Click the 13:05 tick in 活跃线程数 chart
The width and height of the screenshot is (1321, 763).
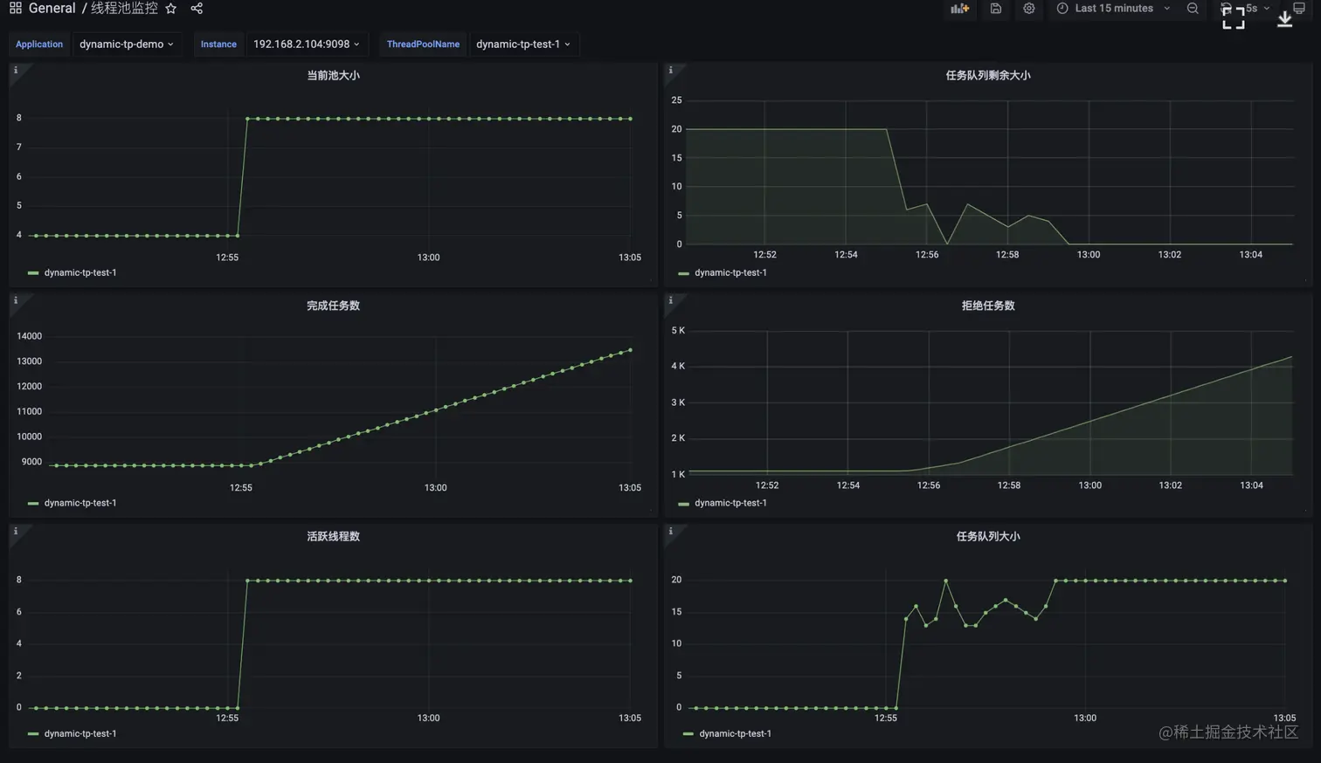click(x=630, y=718)
